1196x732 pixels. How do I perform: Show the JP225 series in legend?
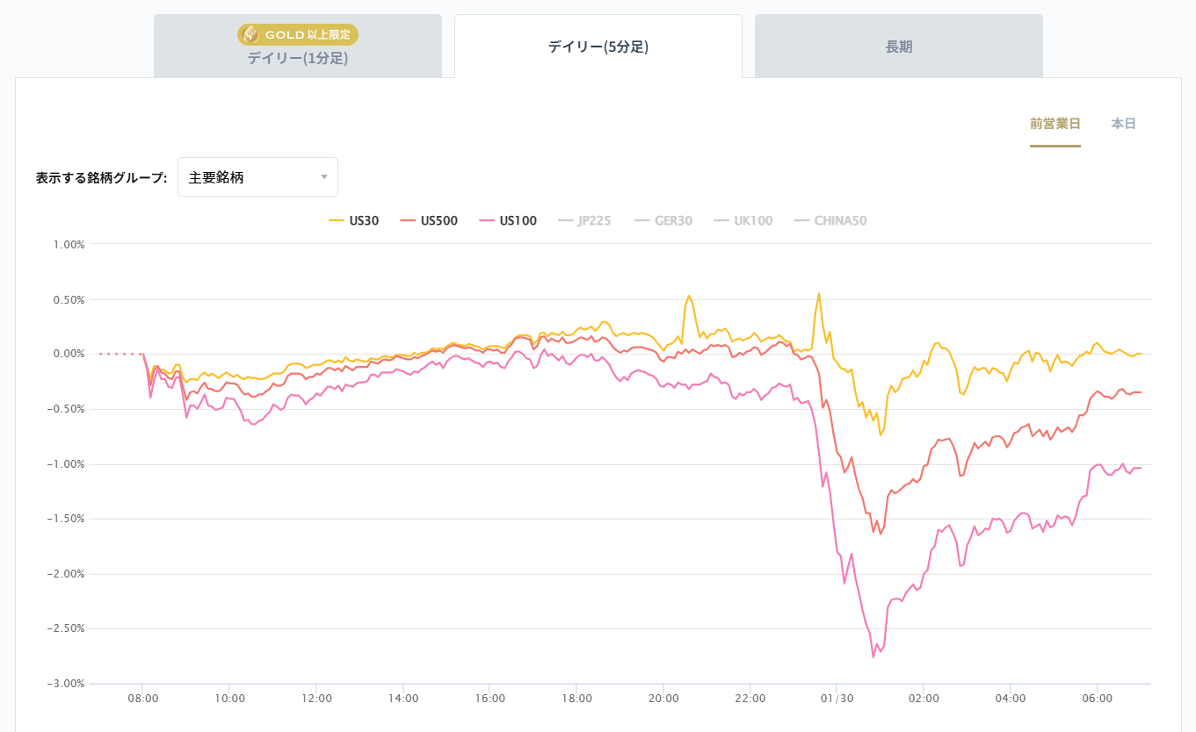coord(595,220)
